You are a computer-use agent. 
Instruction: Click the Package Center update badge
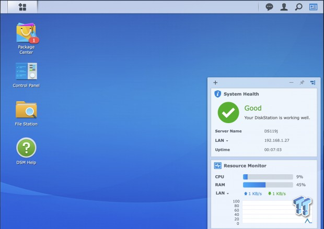coord(34,40)
